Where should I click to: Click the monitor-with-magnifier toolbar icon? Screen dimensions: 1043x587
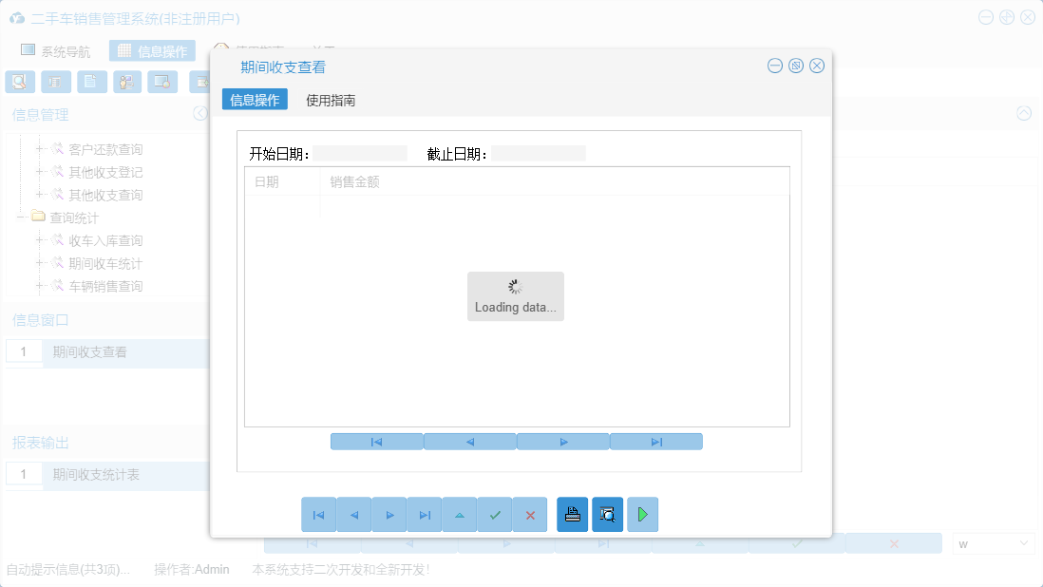click(x=162, y=82)
